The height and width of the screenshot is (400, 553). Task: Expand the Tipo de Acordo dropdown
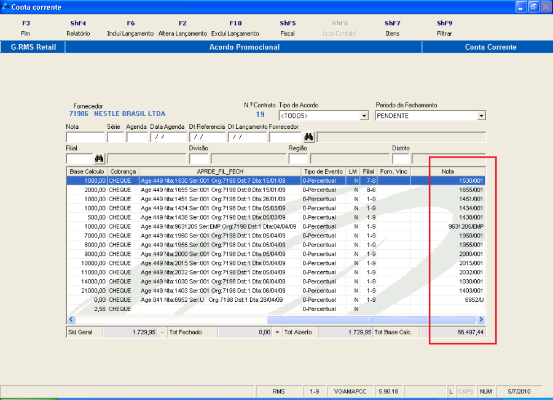tap(364, 116)
